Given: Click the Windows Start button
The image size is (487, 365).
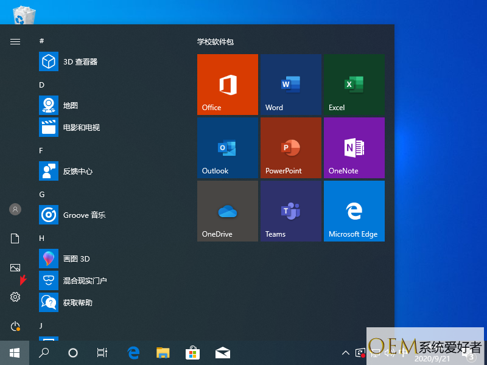Looking at the screenshot, I should point(15,352).
